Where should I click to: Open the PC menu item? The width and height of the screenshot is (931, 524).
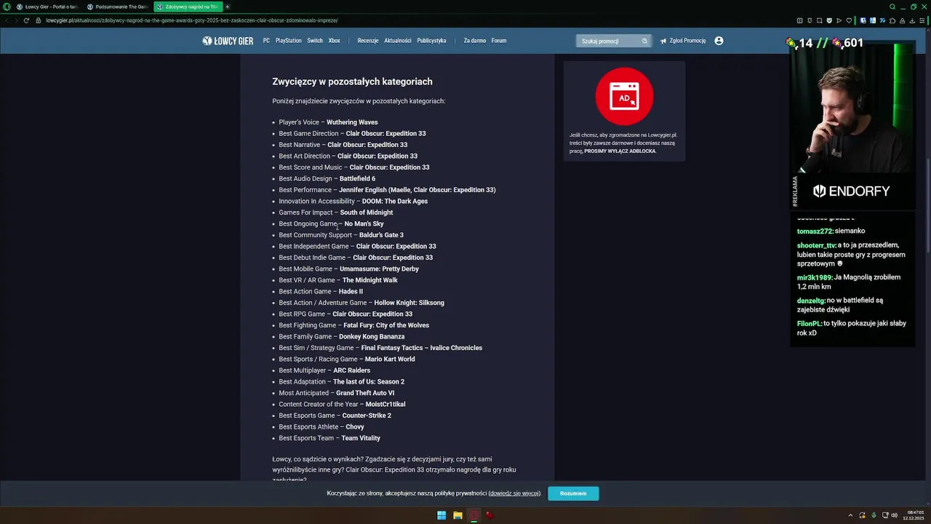pos(266,41)
